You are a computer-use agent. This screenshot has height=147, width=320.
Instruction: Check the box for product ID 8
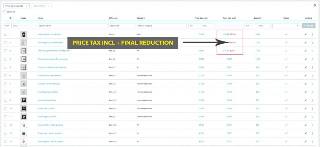click(x=6, y=92)
